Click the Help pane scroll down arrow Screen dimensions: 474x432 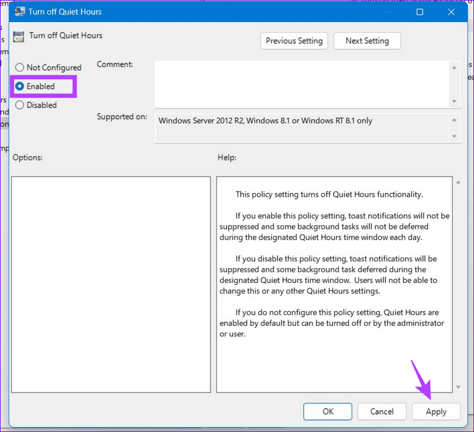(x=458, y=387)
